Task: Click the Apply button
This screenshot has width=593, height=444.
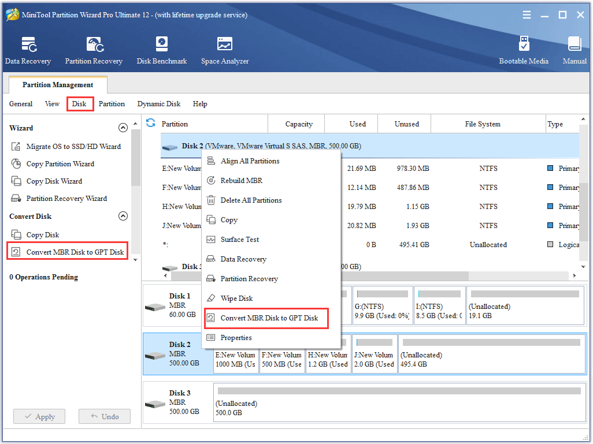Action: coord(39,416)
